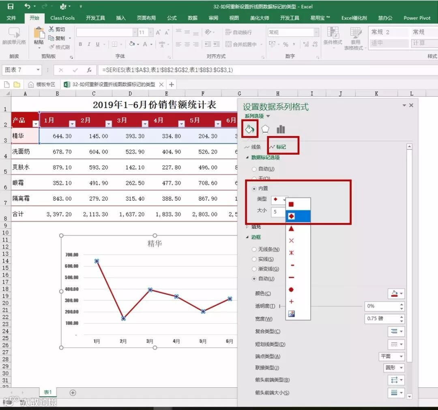
Task: Open Series Options (系列选项) dropdown arrow
Action: point(268,116)
